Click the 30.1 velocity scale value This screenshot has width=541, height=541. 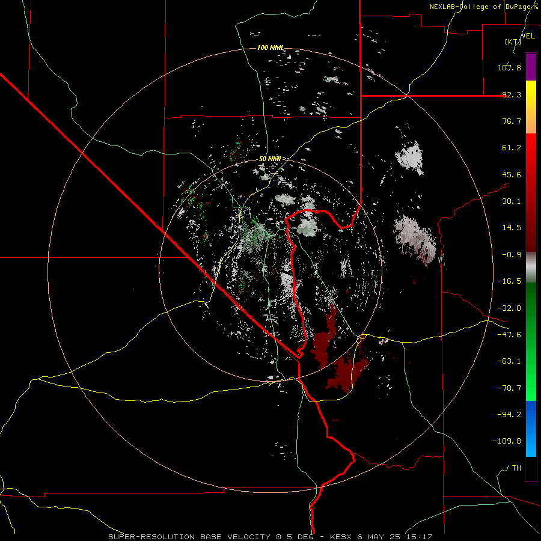click(512, 201)
